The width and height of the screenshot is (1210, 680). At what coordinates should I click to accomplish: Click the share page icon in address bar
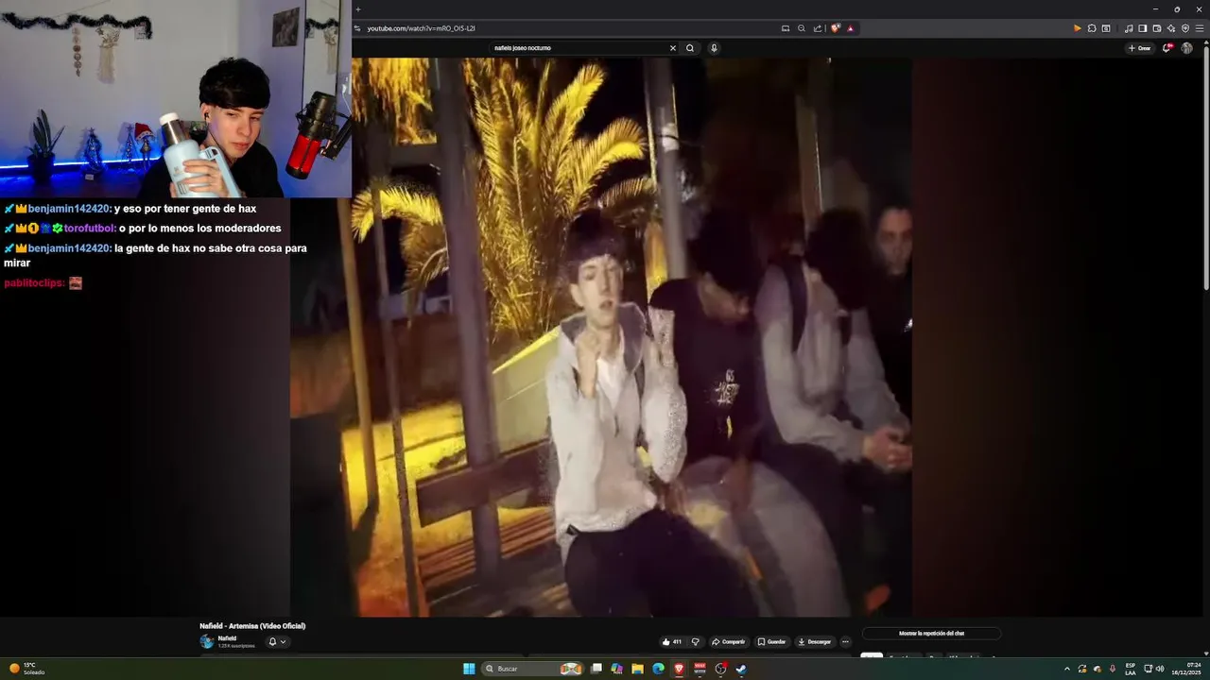pos(818,28)
